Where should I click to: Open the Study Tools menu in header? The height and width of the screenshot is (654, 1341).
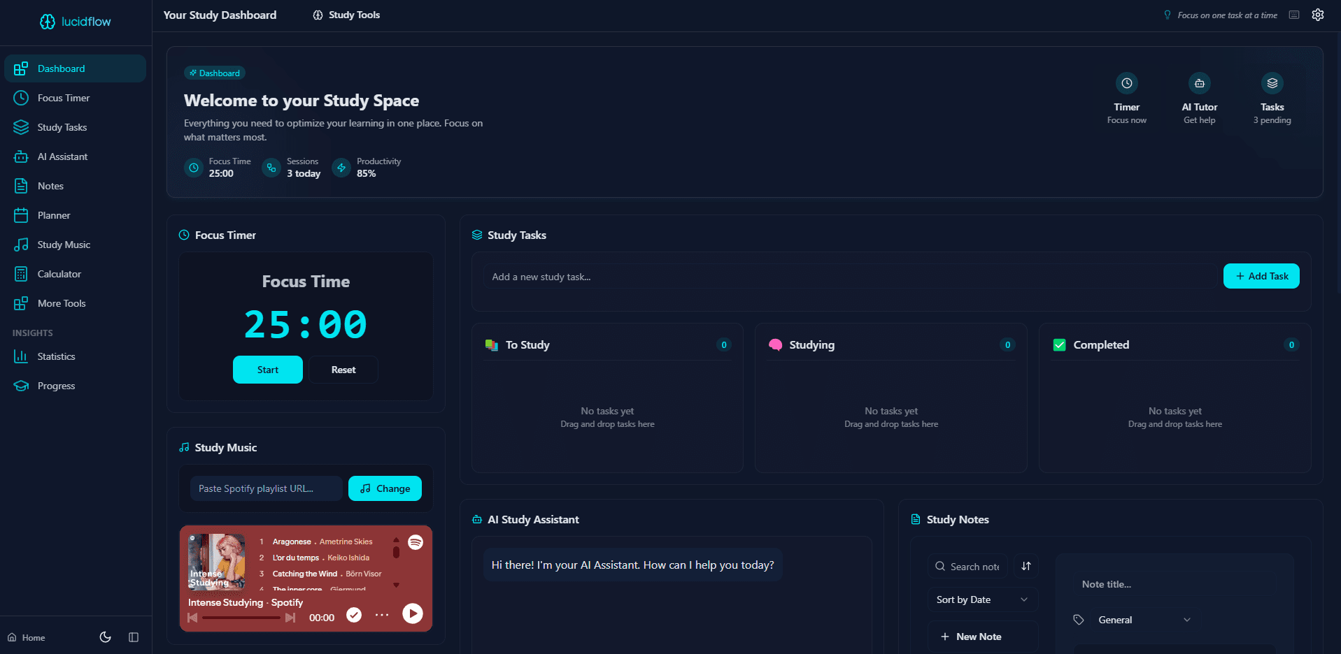pos(346,15)
